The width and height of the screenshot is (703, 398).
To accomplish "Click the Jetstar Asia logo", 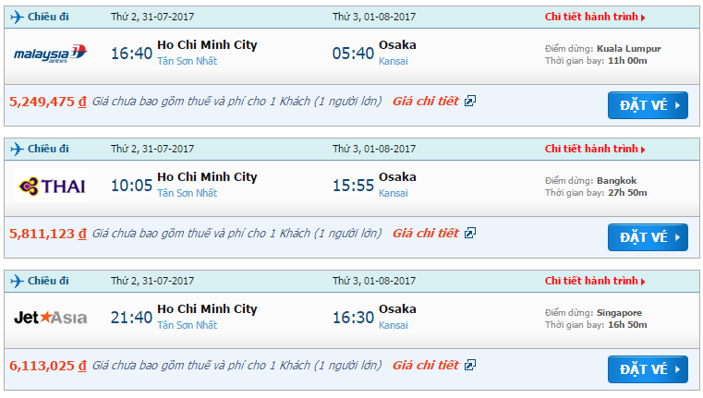I will coord(51,318).
